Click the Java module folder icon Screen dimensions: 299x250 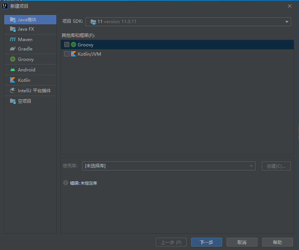[x=13, y=19]
